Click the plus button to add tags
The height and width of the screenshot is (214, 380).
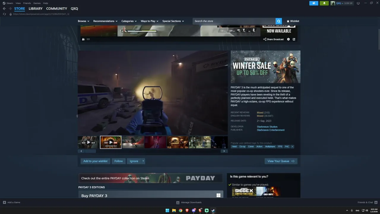tap(292, 147)
